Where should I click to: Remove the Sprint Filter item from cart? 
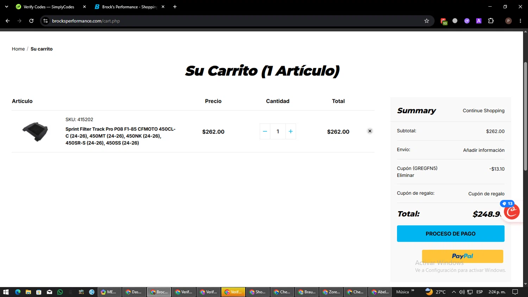370,131
